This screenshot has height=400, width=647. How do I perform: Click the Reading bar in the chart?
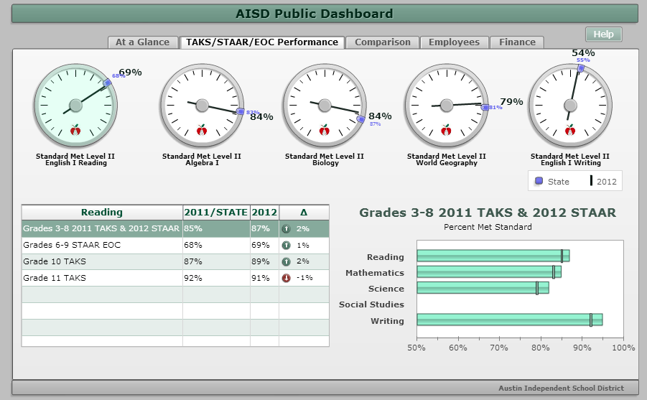(492, 256)
